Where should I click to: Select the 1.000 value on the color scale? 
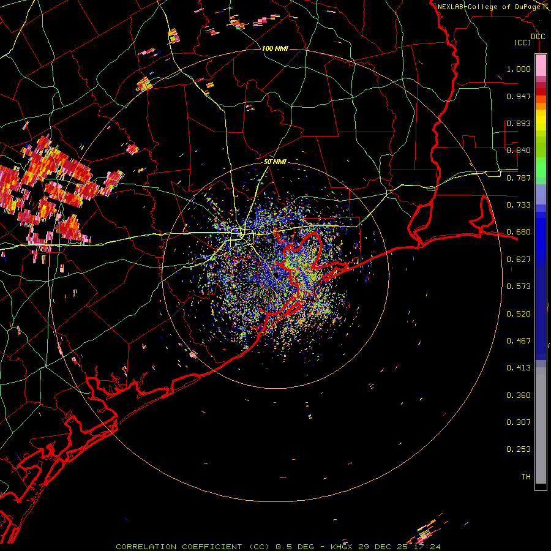(519, 69)
